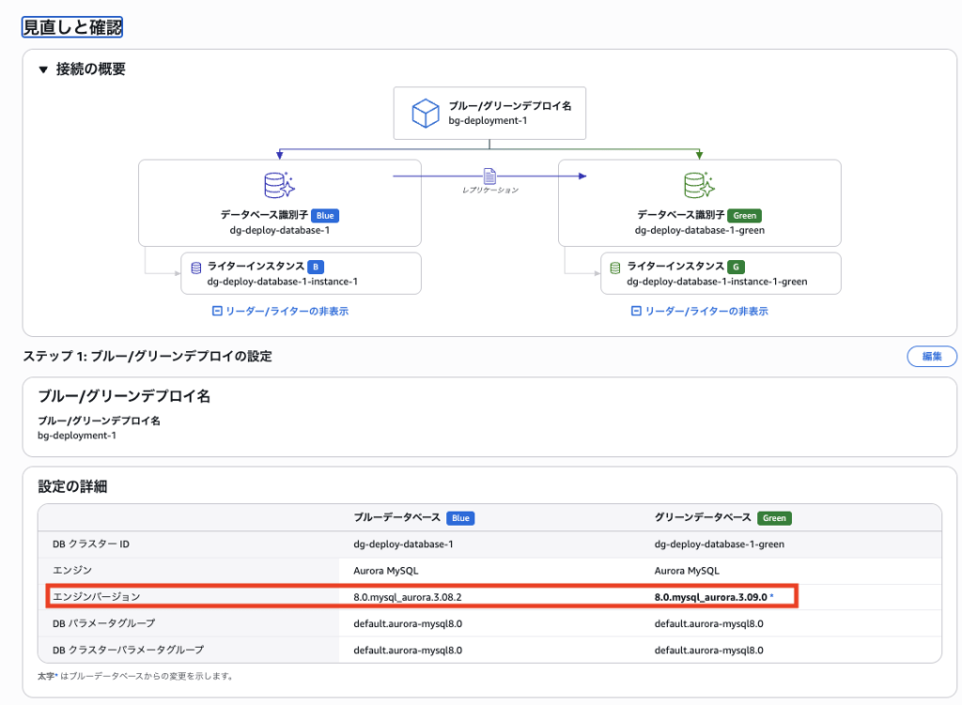Click the Blue badge in ブルーデータベース column header
This screenshot has width=962, height=705.
(x=460, y=518)
